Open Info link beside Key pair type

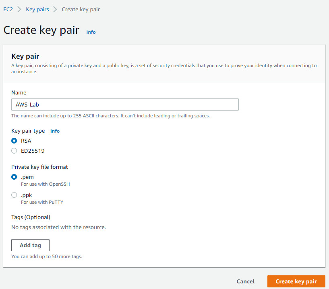click(55, 131)
